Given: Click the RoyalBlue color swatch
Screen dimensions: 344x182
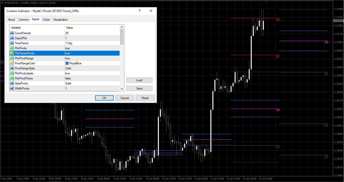Looking at the screenshot, I should (x=67, y=63).
